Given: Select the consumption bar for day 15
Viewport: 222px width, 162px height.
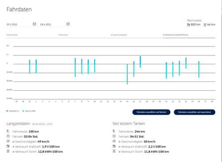Looking at the screenshot, I should [127, 74].
